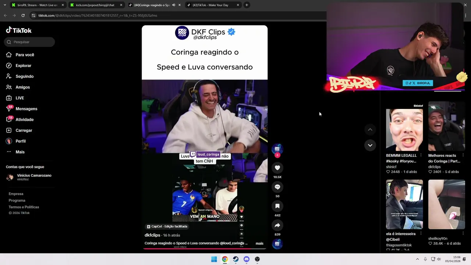Open options for ela é interesseira video
Image resolution: width=471 pixels, height=265 pixels.
421,233
